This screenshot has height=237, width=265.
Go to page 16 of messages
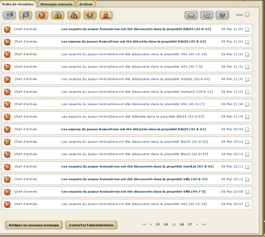tap(182, 224)
